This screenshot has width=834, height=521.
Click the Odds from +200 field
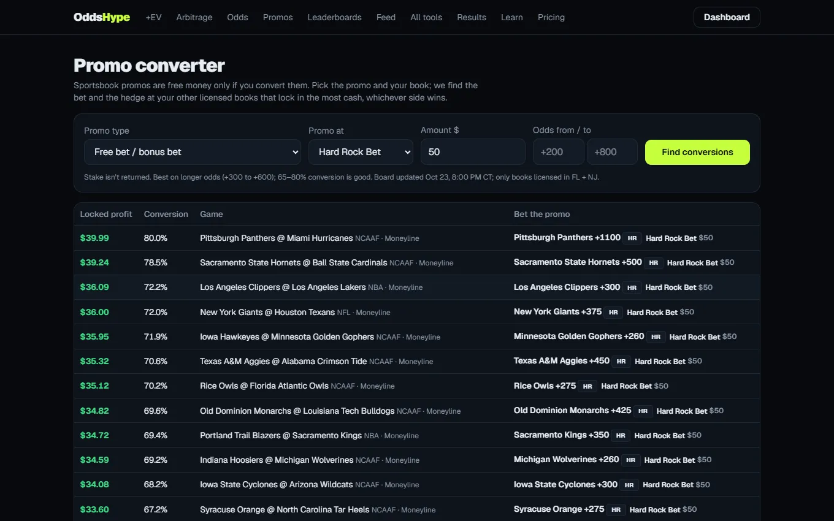(558, 152)
